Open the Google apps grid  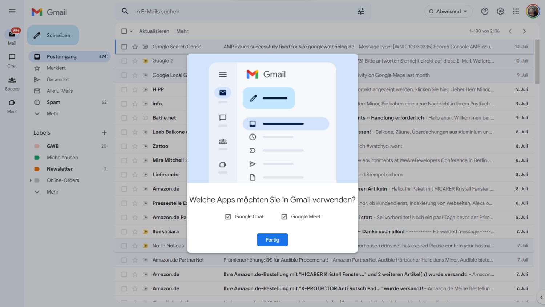[x=516, y=11]
